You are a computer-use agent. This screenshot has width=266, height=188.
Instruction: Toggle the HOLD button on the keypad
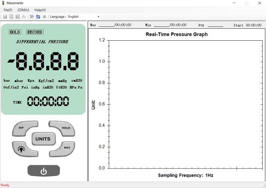tap(64, 128)
